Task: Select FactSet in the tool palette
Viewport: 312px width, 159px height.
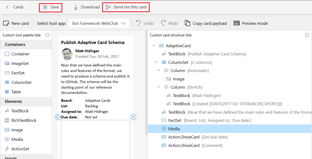Action: point(26,73)
